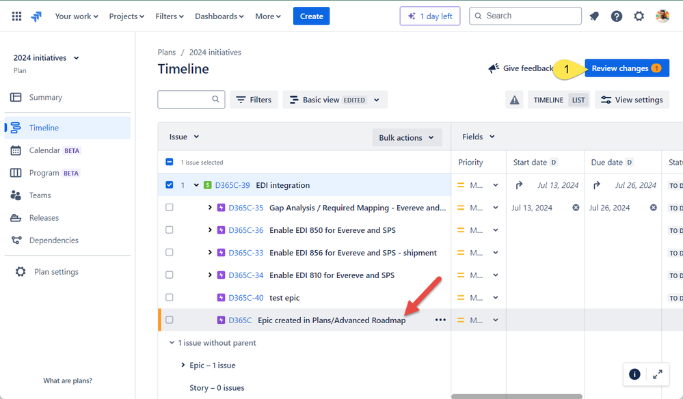Clear due date Jul 26, 2024 for D365C-35
This screenshot has height=399, width=683.
(x=654, y=208)
